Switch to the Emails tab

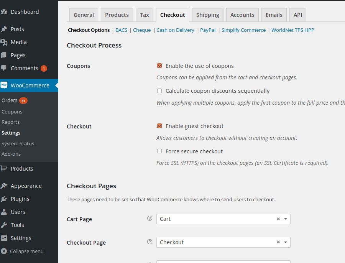point(274,15)
